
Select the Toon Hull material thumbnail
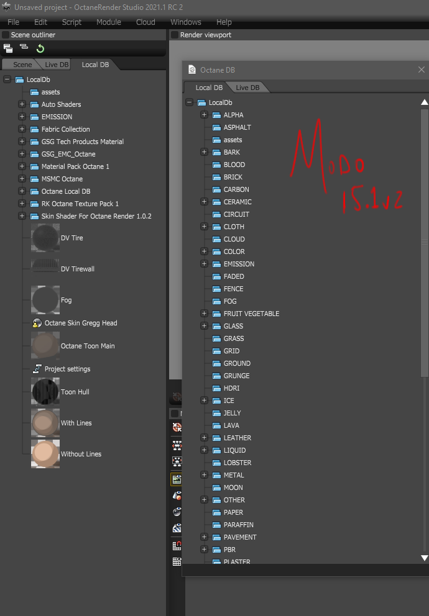[x=45, y=392]
